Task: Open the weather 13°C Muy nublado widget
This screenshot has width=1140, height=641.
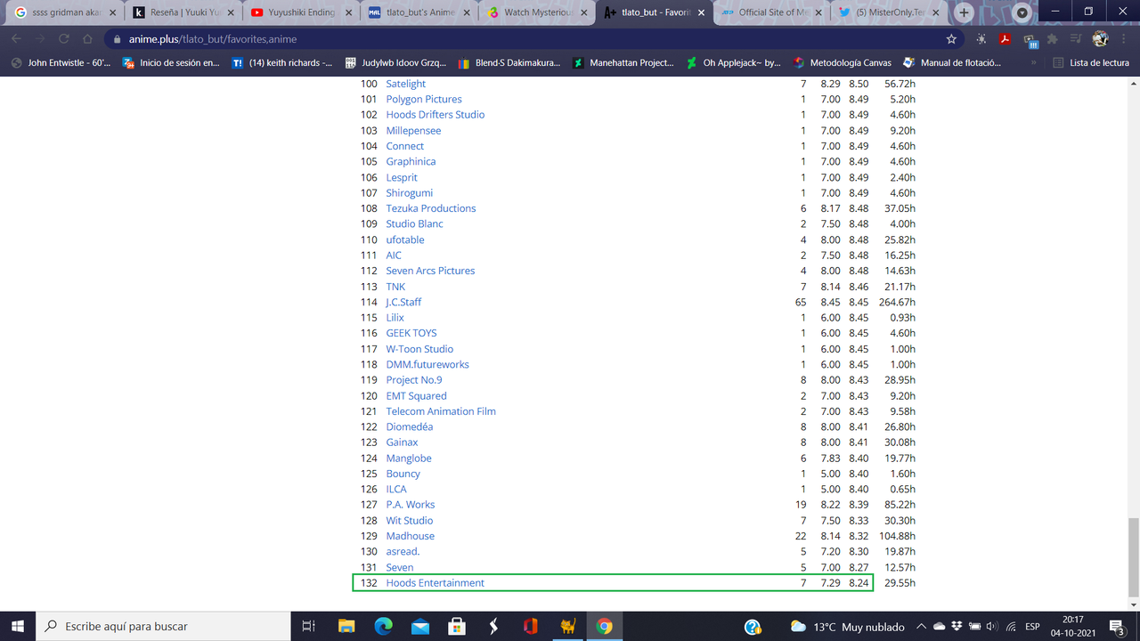Action: (847, 627)
